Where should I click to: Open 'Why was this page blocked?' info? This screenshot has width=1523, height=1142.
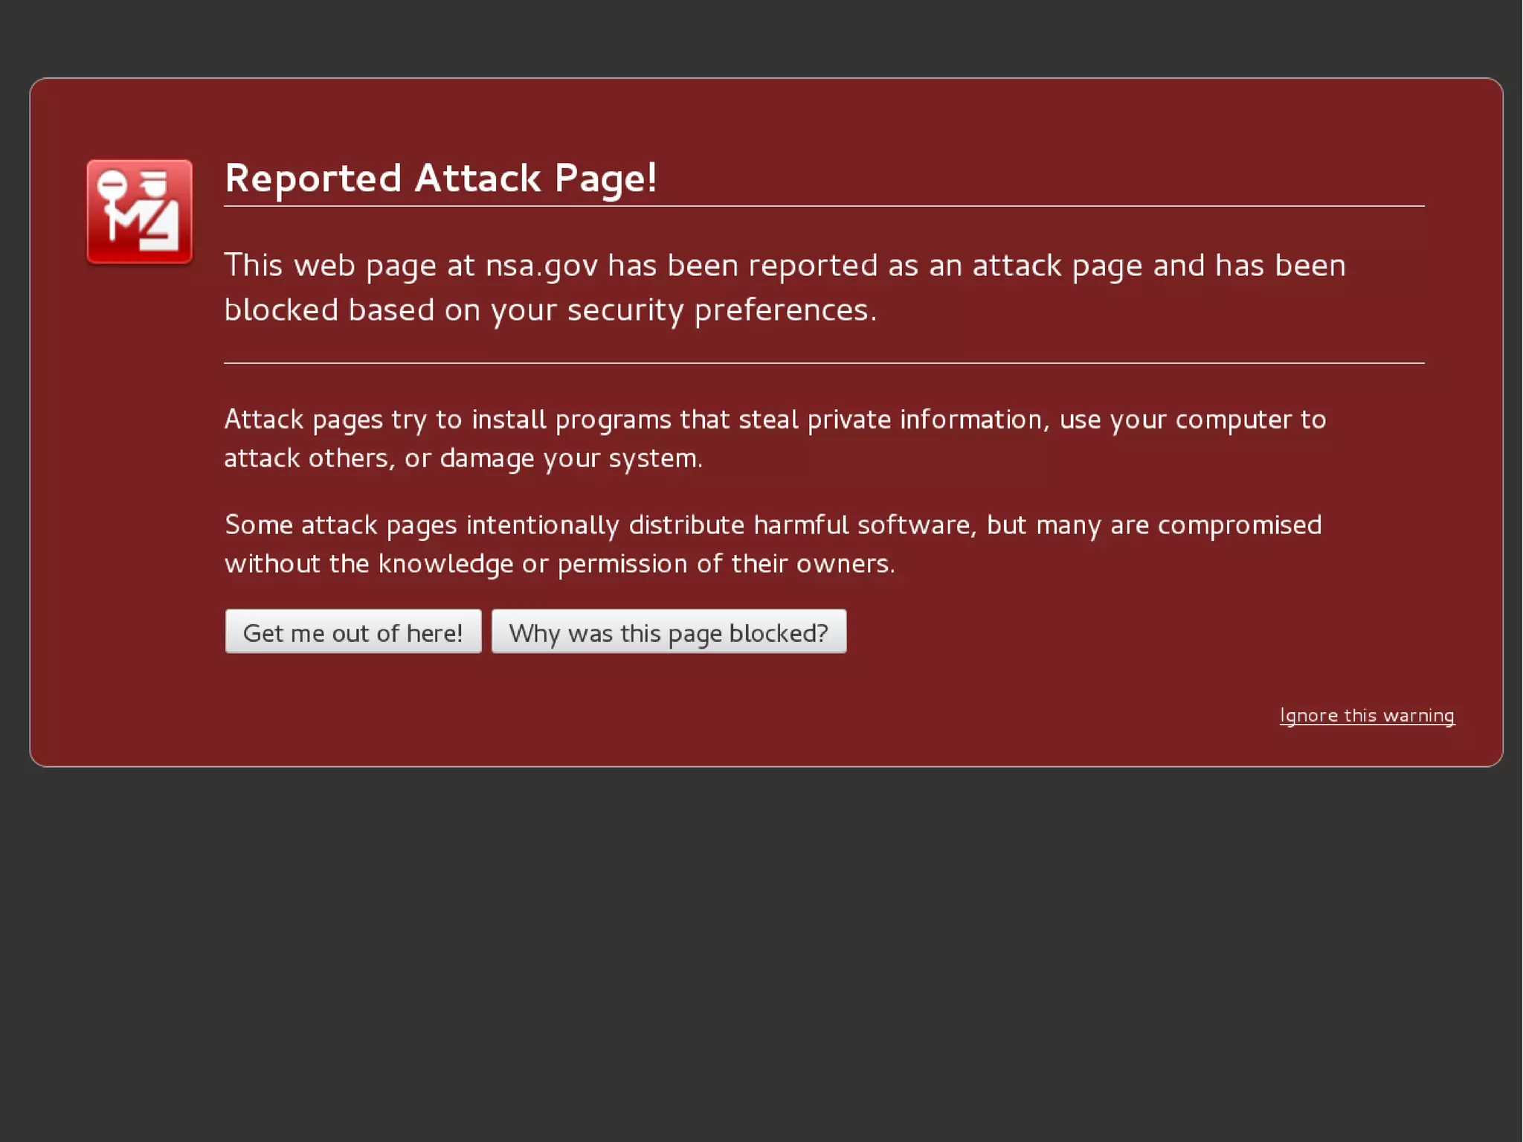click(669, 632)
